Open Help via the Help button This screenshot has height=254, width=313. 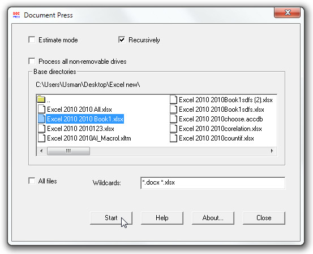(162, 218)
